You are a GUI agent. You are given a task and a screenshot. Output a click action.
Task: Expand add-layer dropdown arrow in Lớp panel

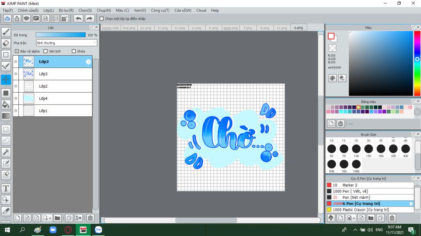[x=50, y=218]
